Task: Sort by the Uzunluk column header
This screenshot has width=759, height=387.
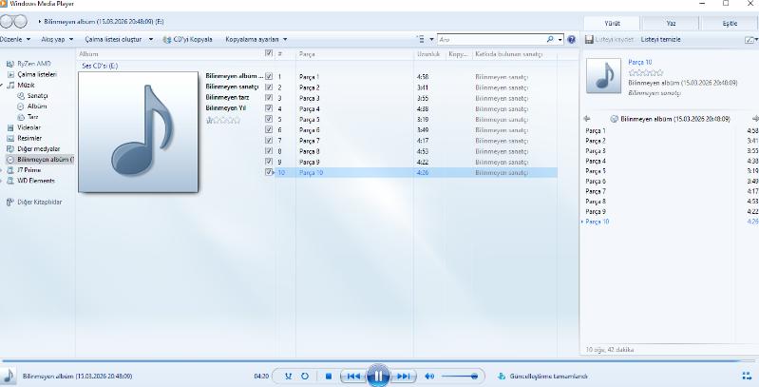Action: point(429,54)
